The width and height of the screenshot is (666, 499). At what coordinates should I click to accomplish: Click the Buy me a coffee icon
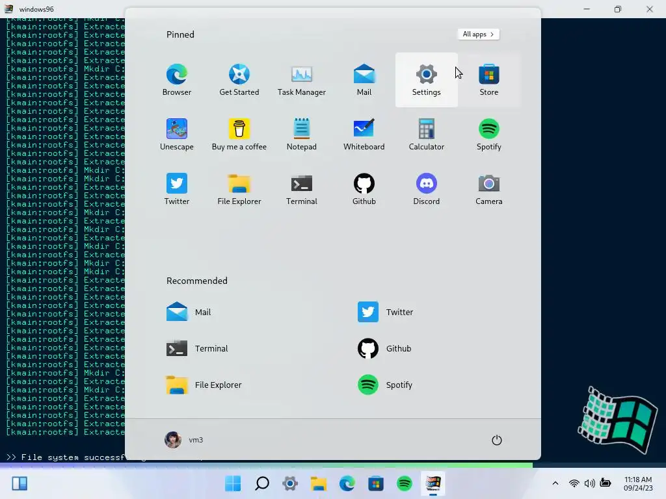click(x=239, y=134)
